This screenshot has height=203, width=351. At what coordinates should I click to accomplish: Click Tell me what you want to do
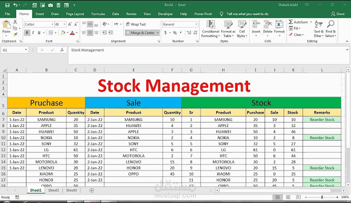pos(248,14)
